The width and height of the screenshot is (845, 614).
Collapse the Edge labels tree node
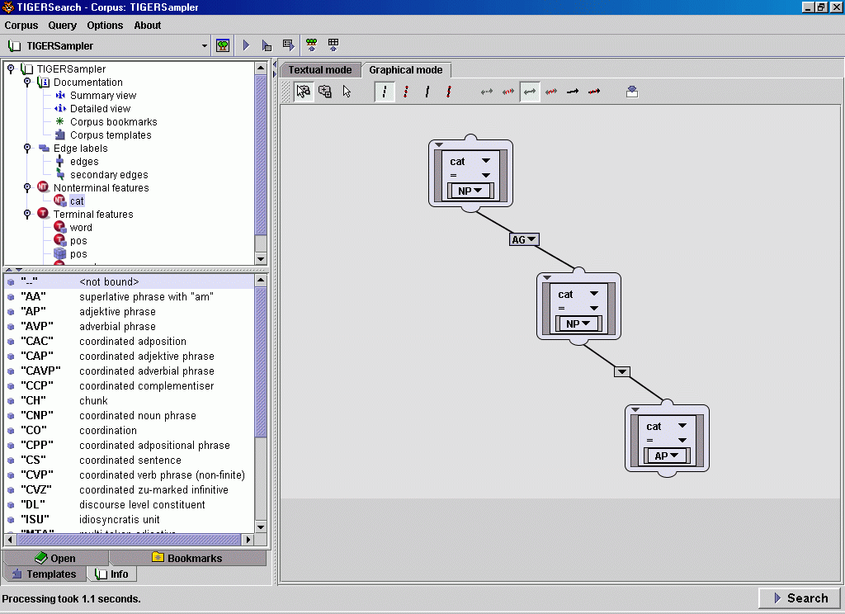point(27,149)
